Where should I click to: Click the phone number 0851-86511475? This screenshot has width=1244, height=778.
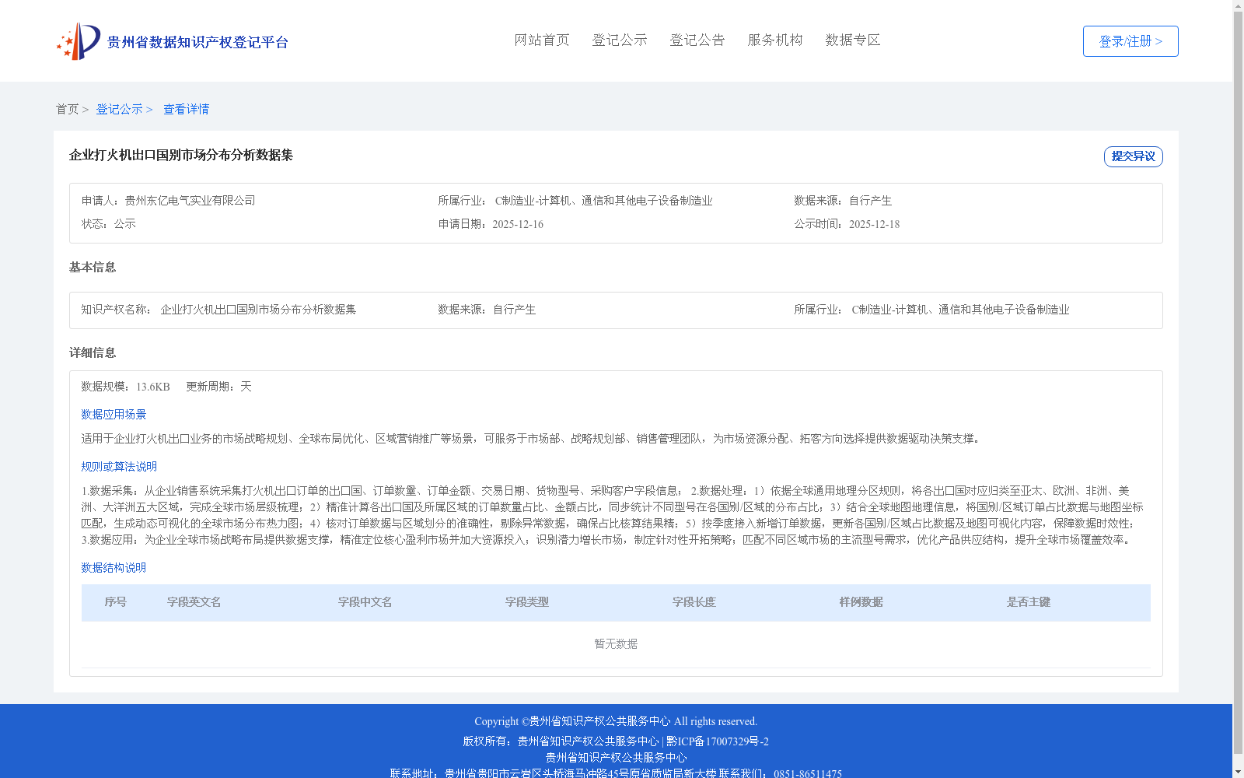tap(808, 774)
